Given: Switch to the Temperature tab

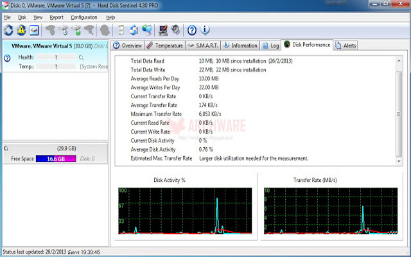Looking at the screenshot, I should click(x=164, y=46).
